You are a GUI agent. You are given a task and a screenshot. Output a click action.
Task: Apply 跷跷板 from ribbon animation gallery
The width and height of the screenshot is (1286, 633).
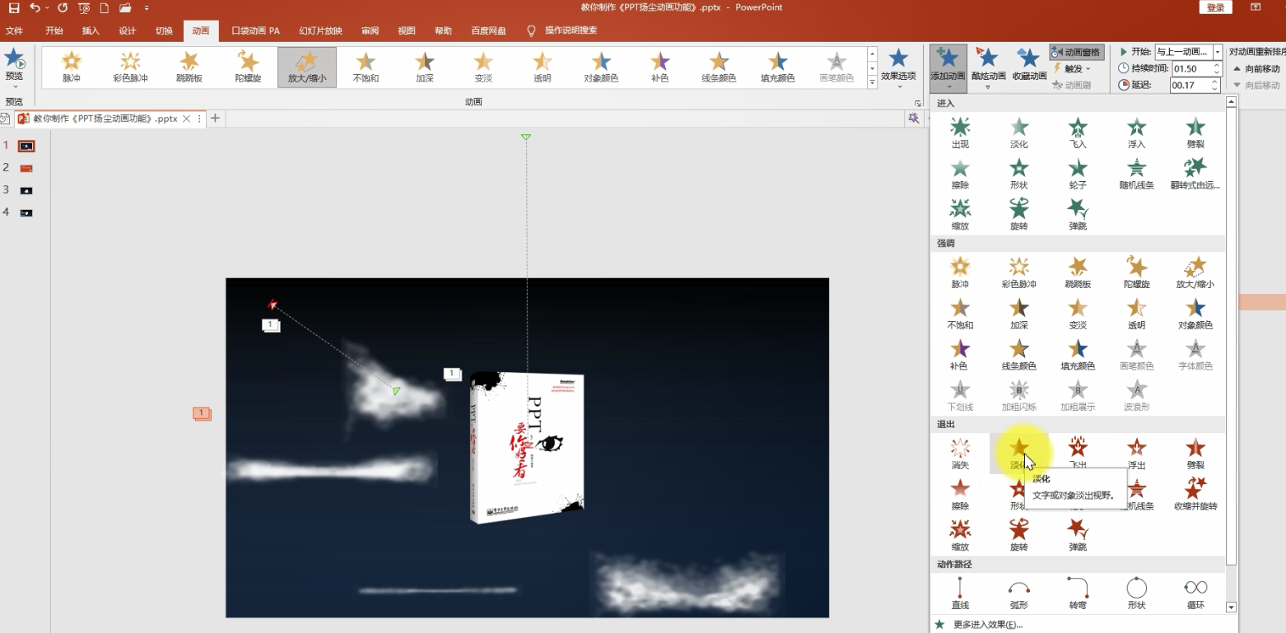click(189, 67)
